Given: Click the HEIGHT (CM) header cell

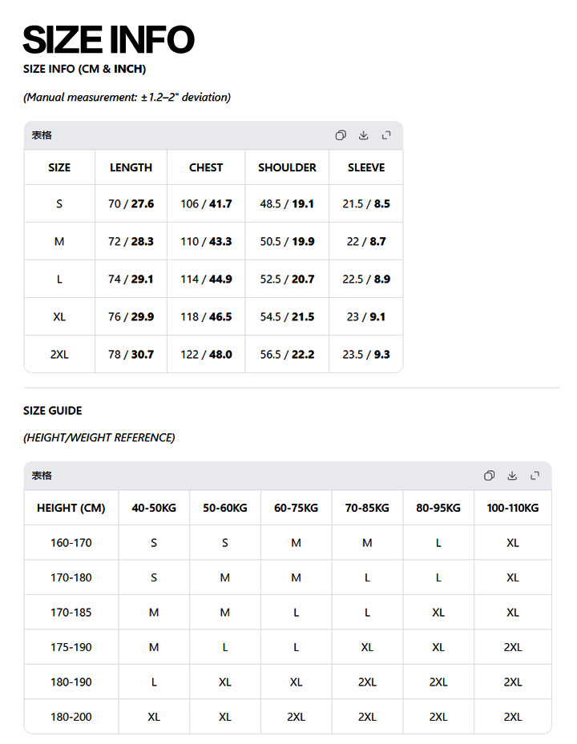Looking at the screenshot, I should point(71,508).
